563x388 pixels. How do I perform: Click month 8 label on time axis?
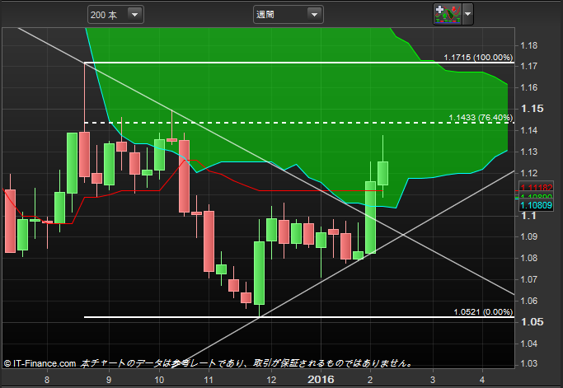[47, 380]
